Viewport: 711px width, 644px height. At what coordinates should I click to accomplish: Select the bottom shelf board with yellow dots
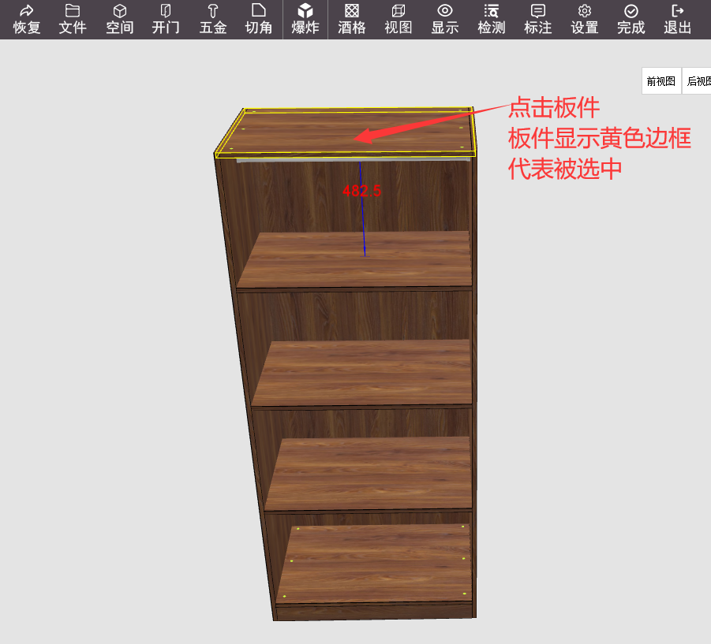[376, 564]
